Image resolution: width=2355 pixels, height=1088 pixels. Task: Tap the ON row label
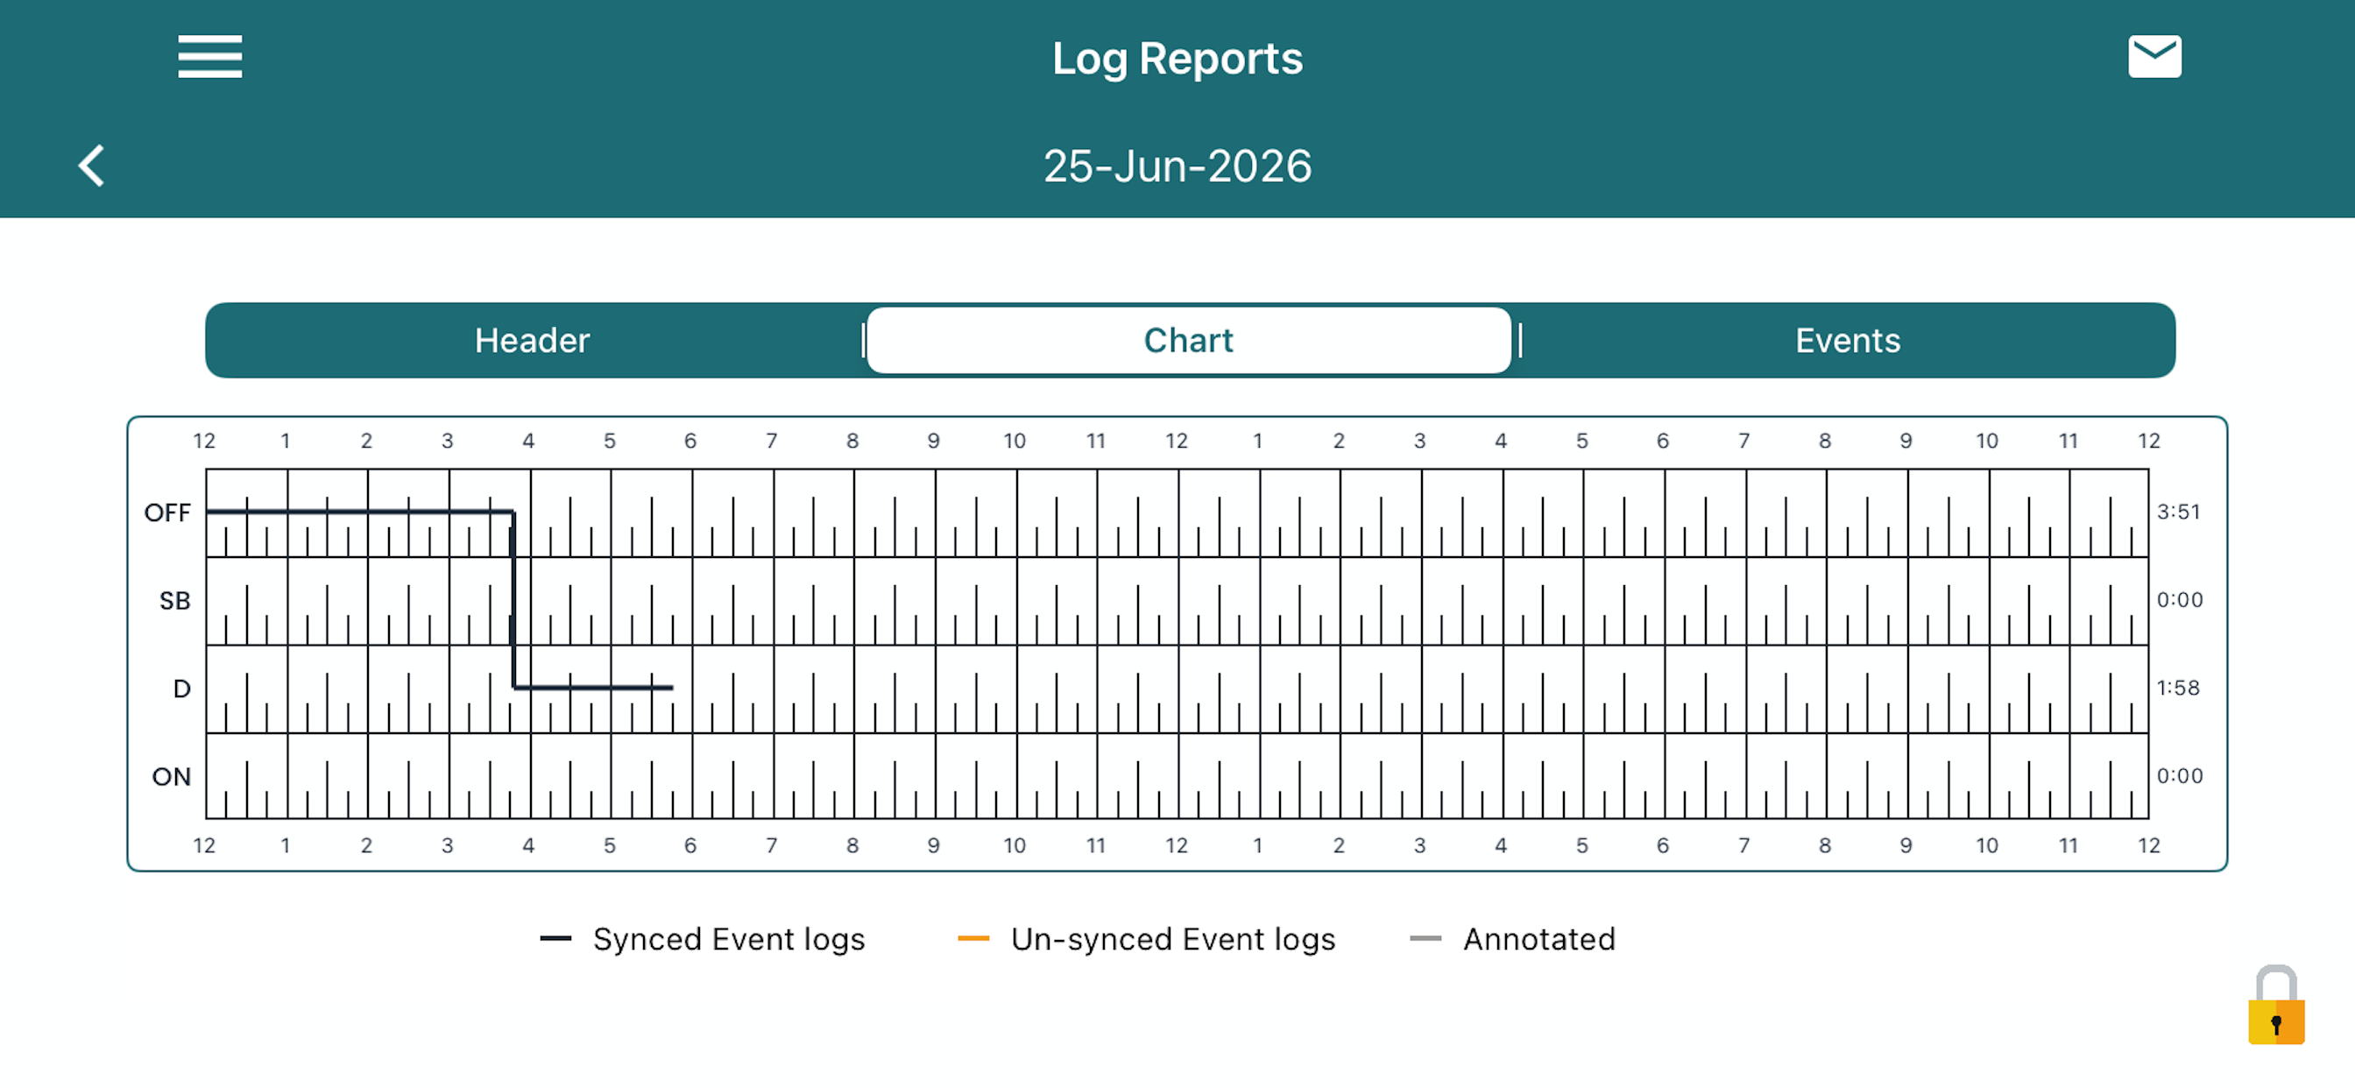[171, 777]
